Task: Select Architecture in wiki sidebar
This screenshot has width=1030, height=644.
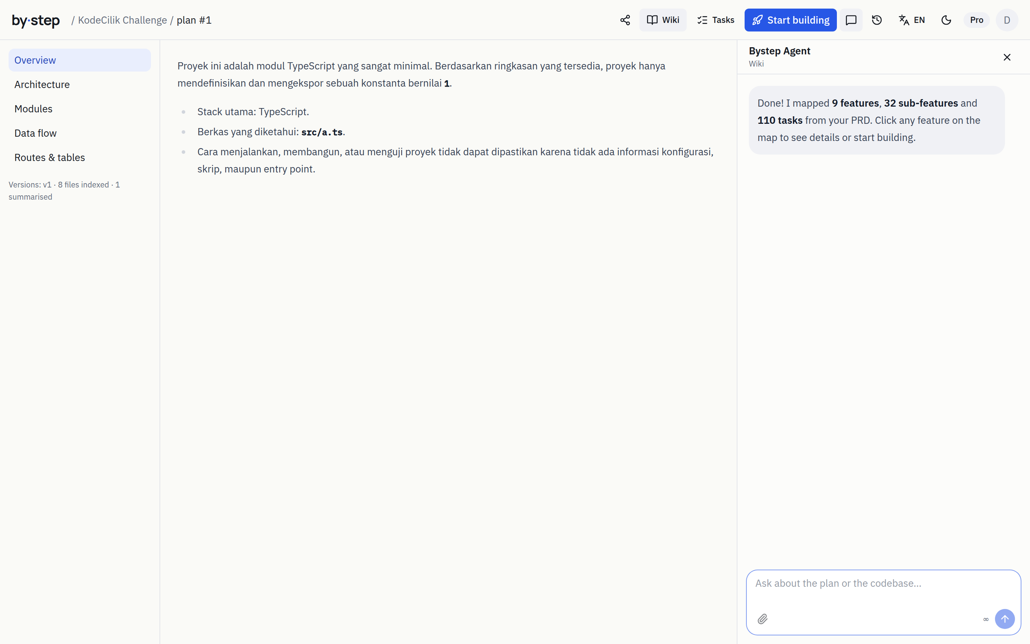Action: pyautogui.click(x=80, y=84)
